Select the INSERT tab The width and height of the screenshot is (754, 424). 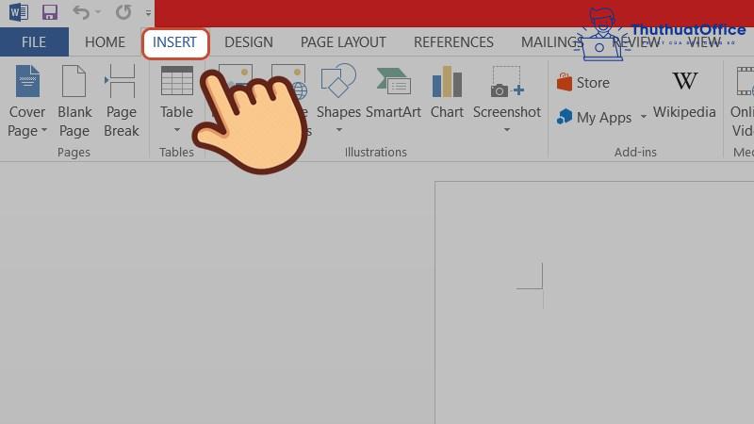click(x=175, y=43)
